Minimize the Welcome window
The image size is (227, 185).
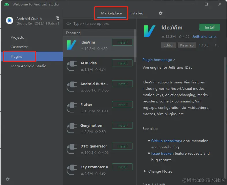tap(193, 4)
